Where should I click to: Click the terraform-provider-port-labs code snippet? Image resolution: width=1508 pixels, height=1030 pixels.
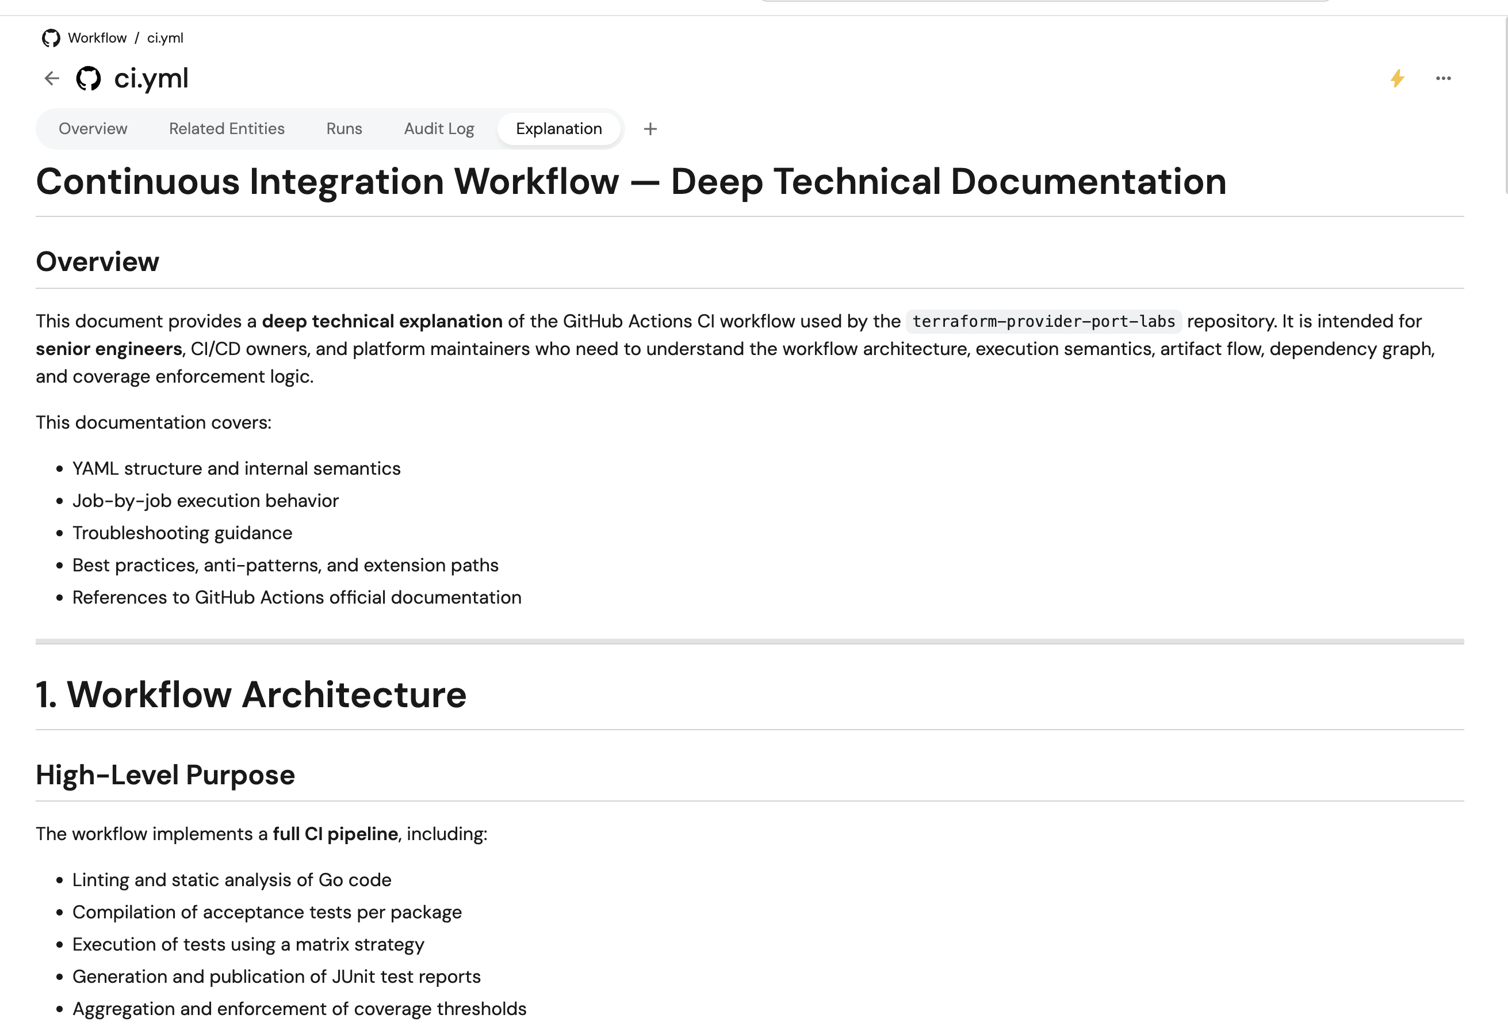(x=1043, y=322)
